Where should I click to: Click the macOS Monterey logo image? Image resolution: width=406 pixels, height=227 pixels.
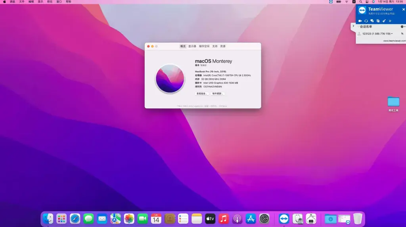170,79
